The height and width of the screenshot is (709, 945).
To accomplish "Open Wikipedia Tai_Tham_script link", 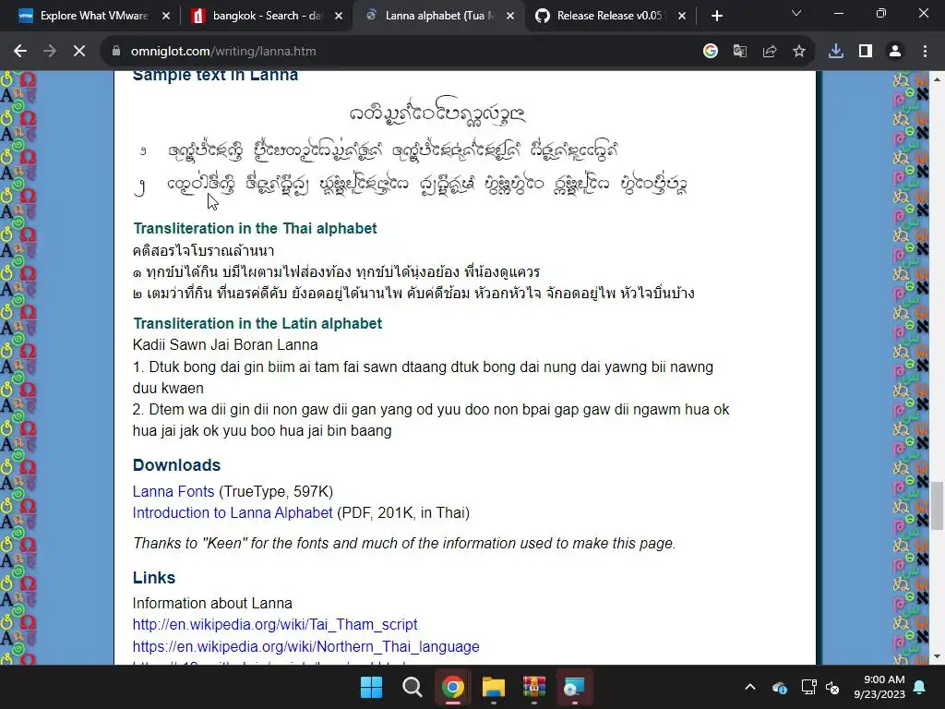I will click(x=275, y=625).
